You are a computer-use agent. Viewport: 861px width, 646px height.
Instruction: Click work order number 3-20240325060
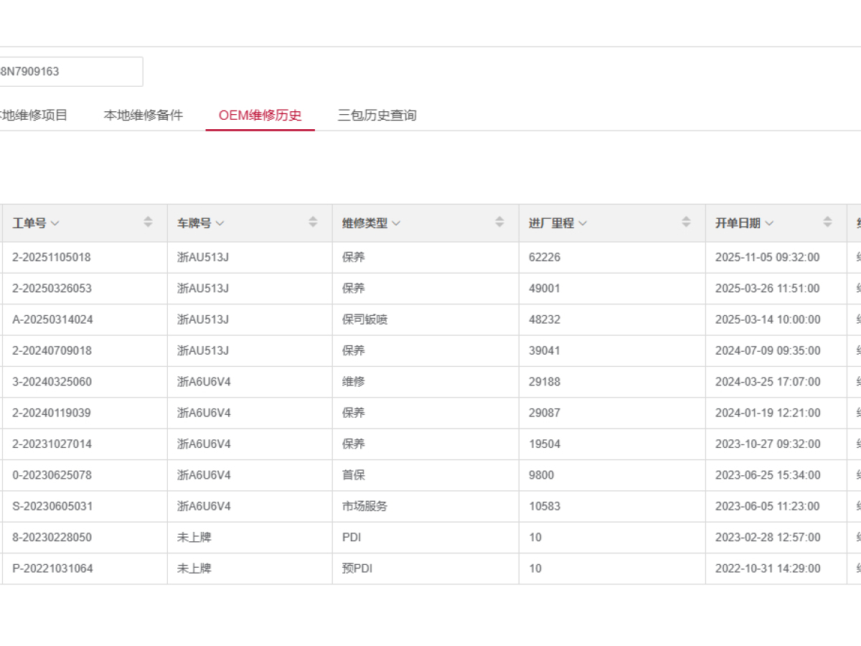52,383
